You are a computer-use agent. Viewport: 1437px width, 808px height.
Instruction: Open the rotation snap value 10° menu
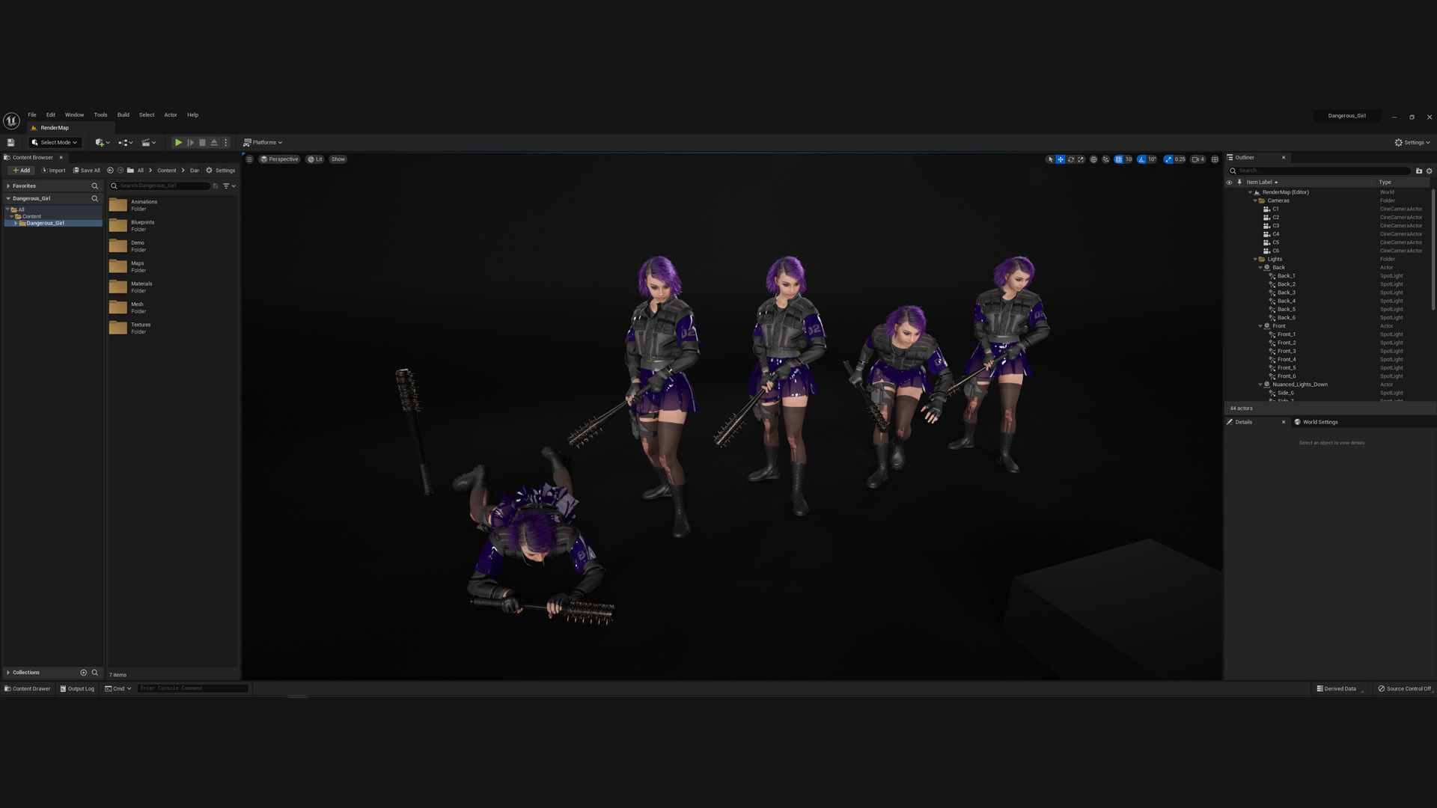pyautogui.click(x=1152, y=159)
